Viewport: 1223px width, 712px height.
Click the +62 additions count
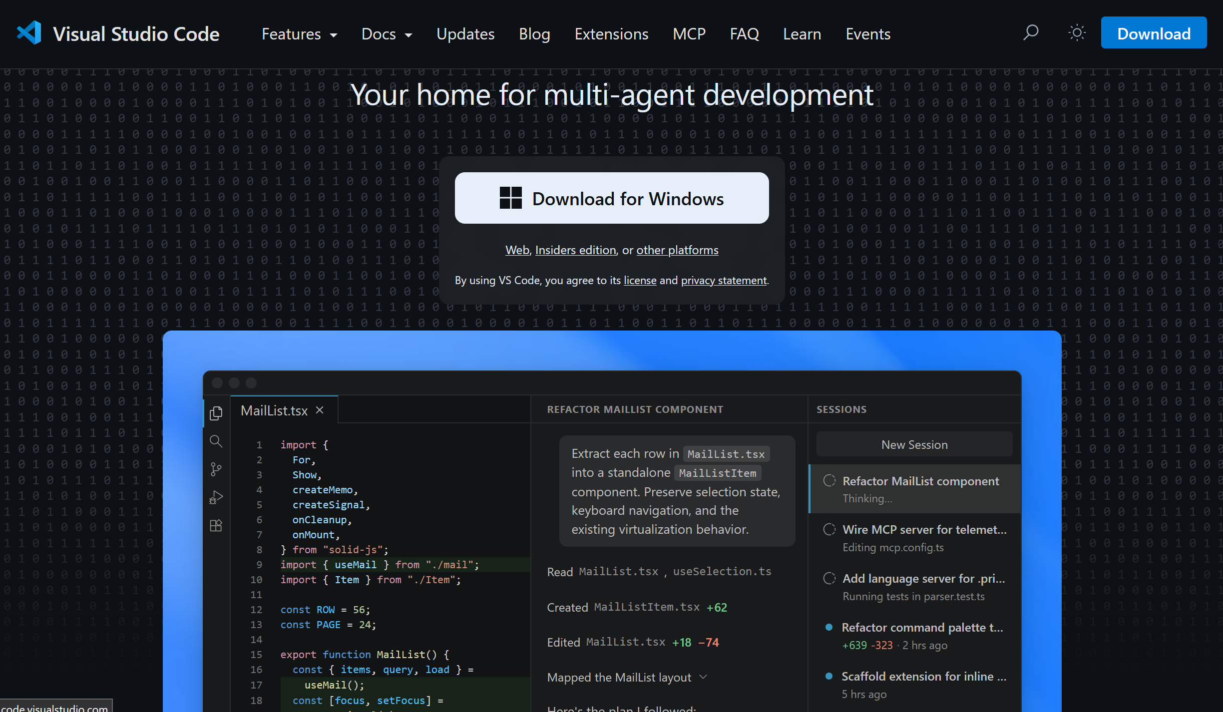coord(717,607)
